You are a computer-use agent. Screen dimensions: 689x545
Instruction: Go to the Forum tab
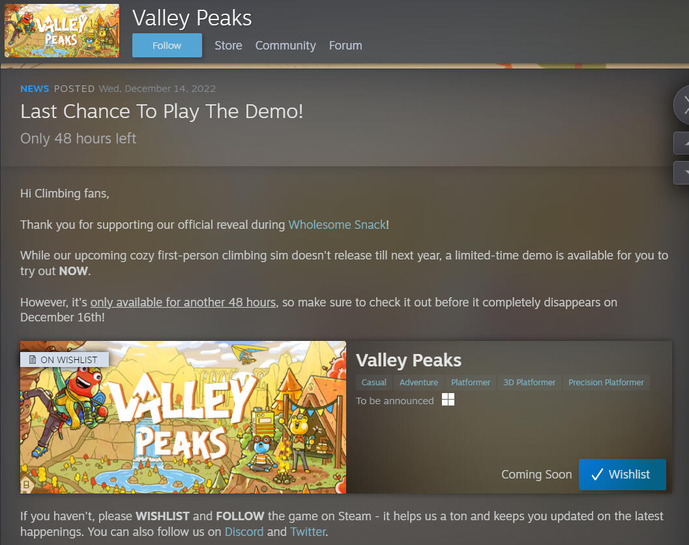345,45
